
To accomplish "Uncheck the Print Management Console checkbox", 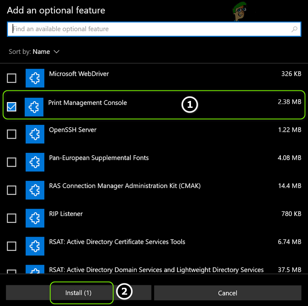I will tap(12, 107).
